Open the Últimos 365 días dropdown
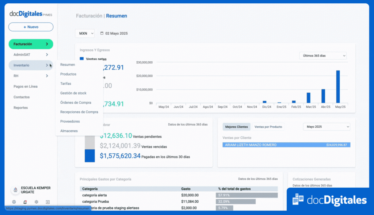This screenshot has height=215, width=374. tap(323, 56)
